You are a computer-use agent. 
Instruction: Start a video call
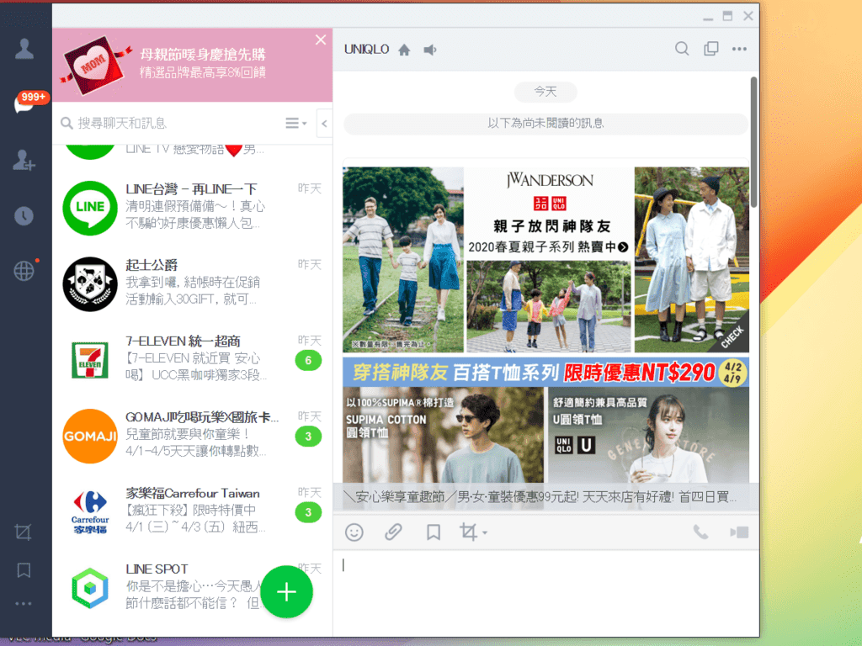pyautogui.click(x=739, y=532)
